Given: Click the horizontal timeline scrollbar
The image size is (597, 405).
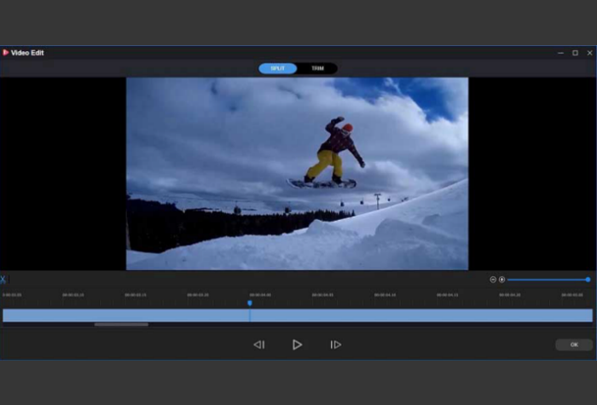Looking at the screenshot, I should (121, 325).
